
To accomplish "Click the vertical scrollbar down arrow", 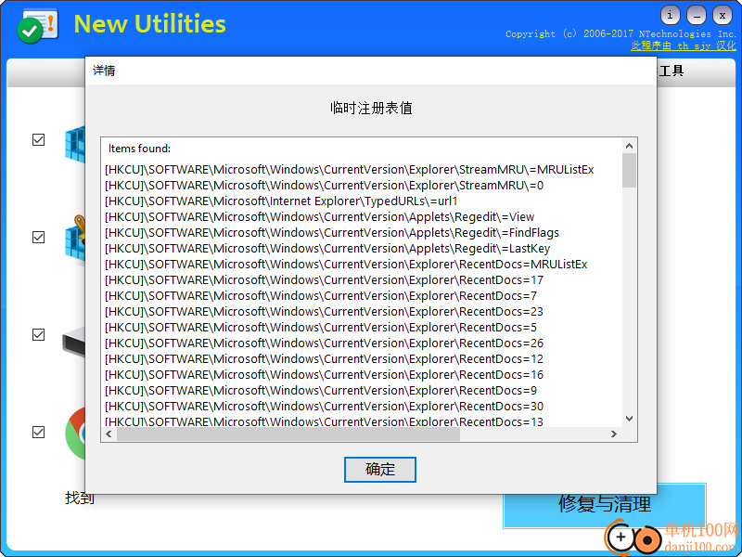I will [x=629, y=419].
